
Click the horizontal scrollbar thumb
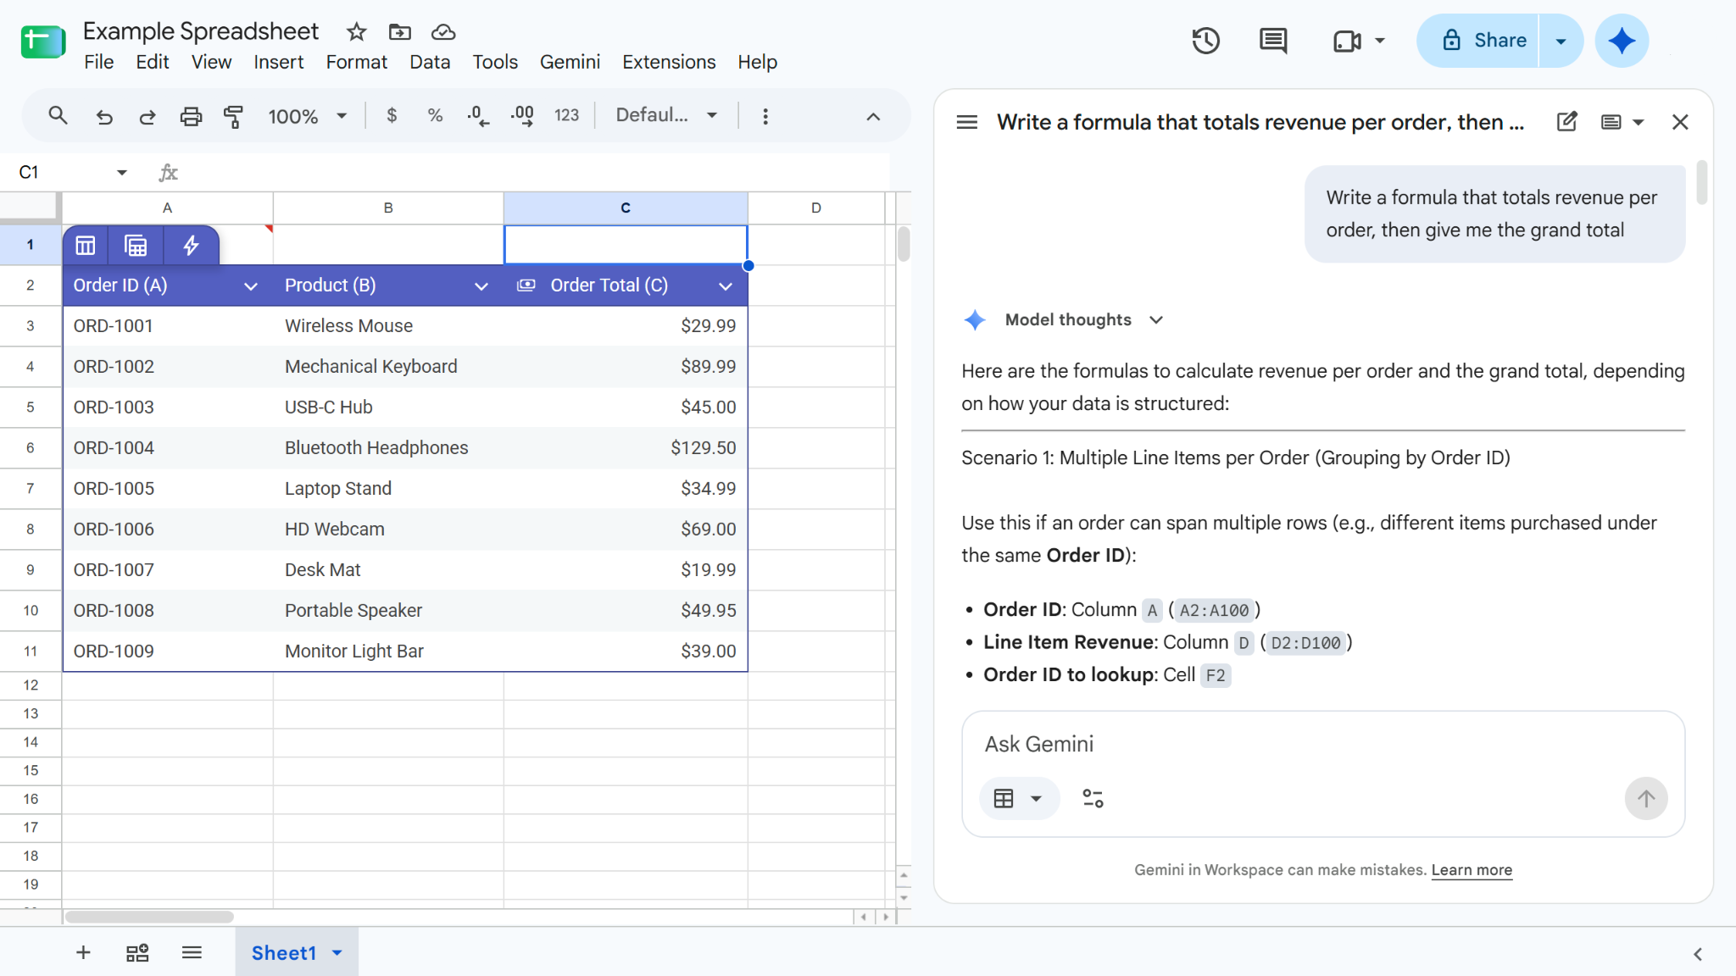[x=149, y=917]
